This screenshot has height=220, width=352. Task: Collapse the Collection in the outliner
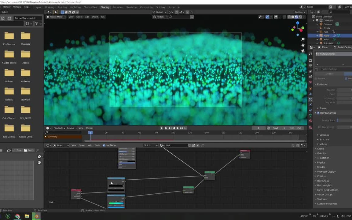click(314, 20)
